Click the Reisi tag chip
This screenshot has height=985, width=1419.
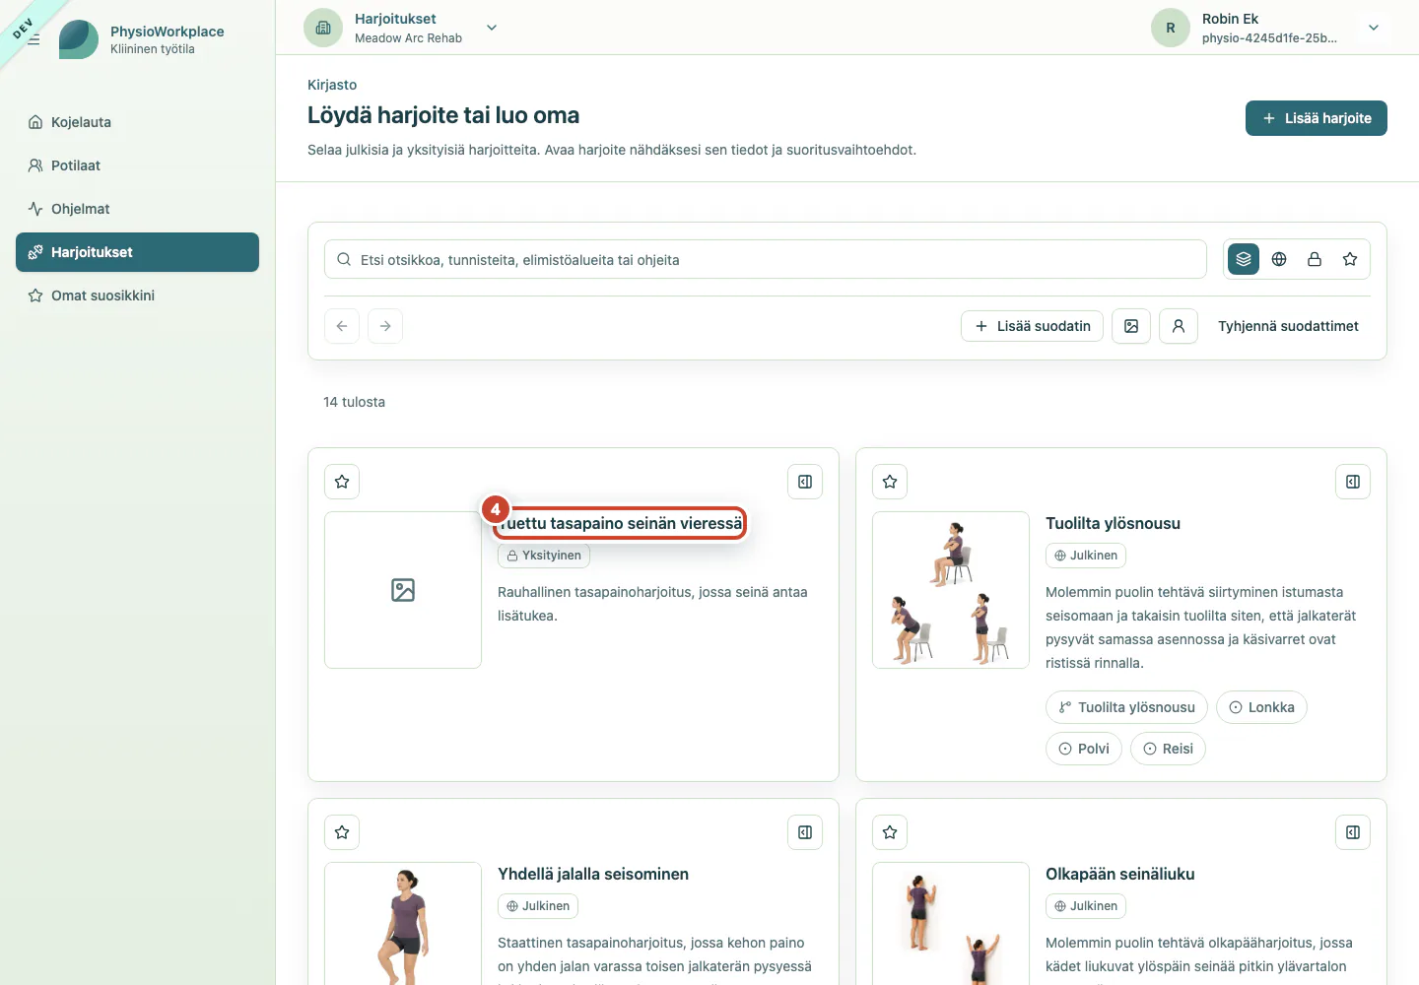1168,749
